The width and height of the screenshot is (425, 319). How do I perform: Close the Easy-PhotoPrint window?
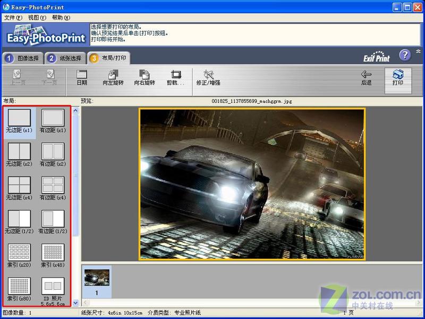click(417, 7)
